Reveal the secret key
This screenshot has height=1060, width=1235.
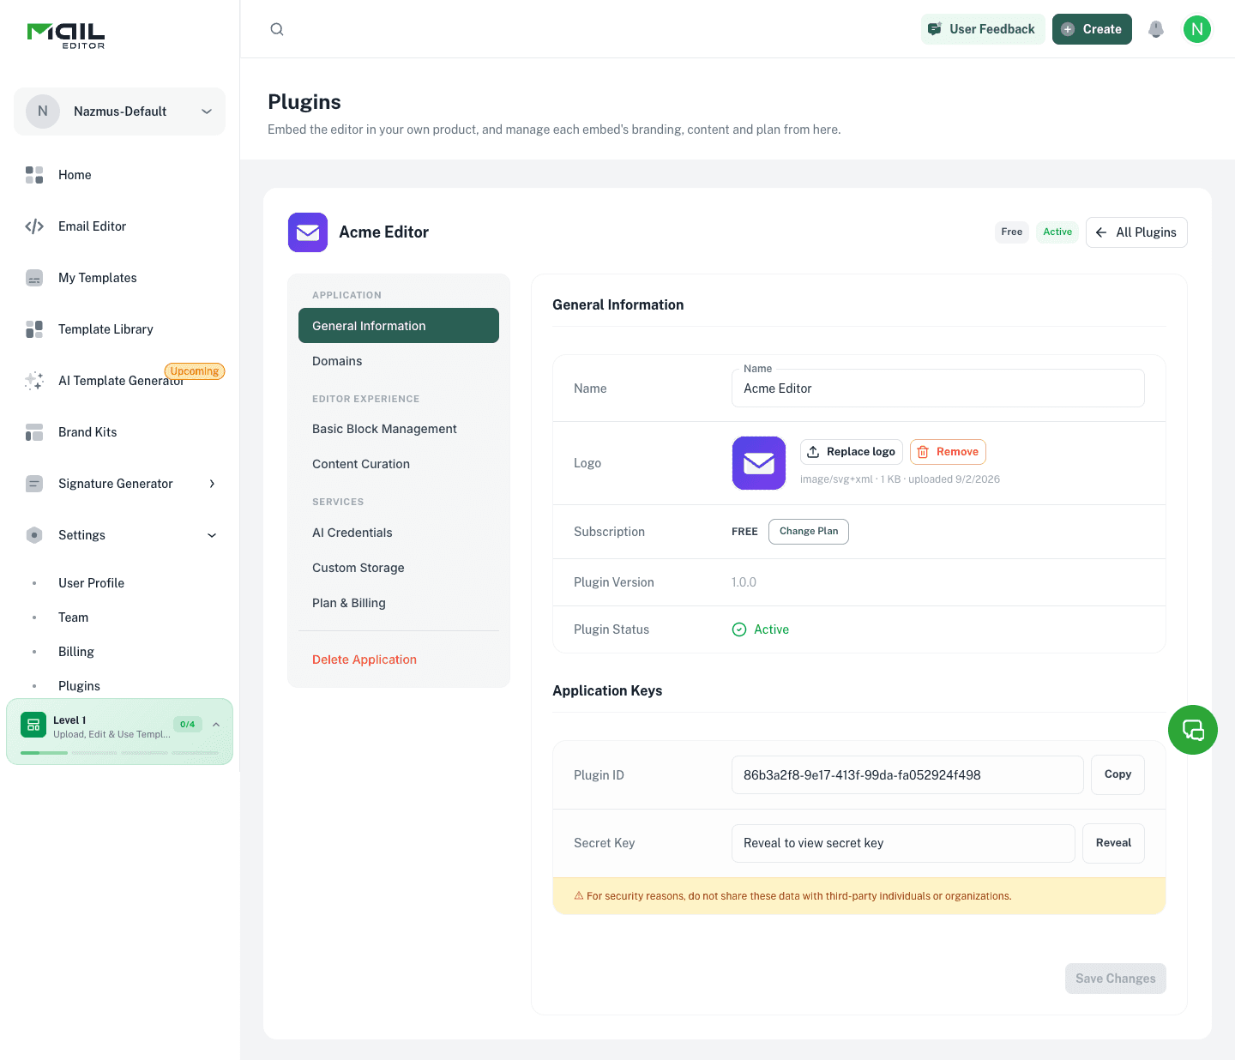tap(1113, 843)
